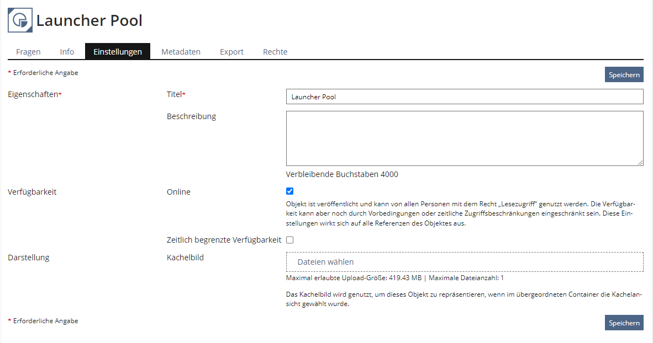Viewport: 653px width, 343px height.
Task: Click the top Speichern button
Action: [624, 75]
